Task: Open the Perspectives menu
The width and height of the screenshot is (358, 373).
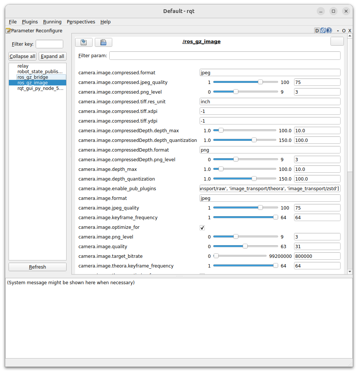Action: click(81, 22)
